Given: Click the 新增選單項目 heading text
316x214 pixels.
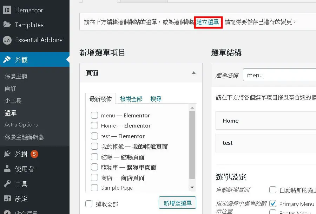Looking at the screenshot, I should tap(102, 53).
